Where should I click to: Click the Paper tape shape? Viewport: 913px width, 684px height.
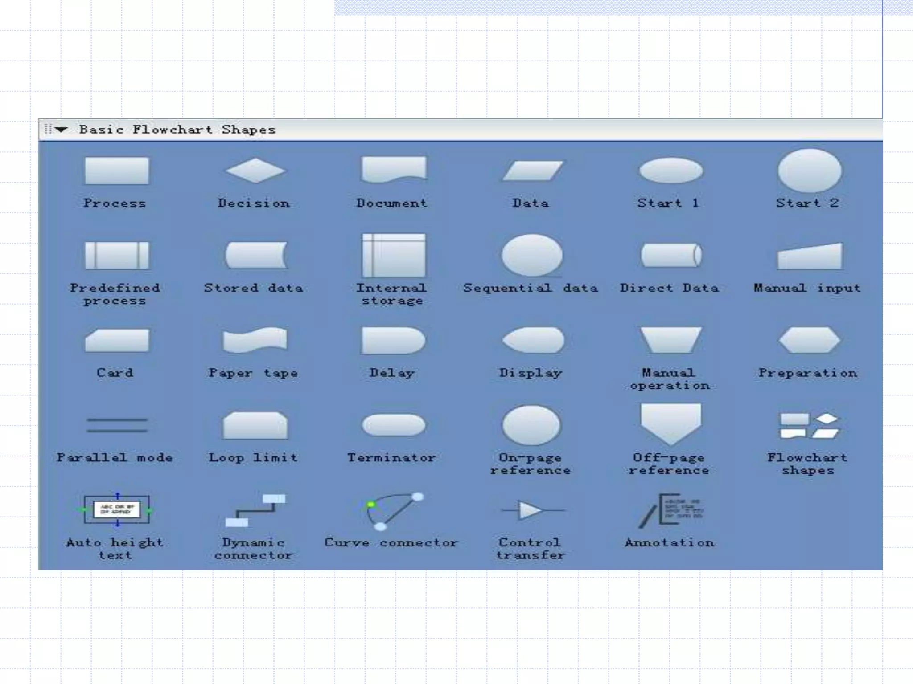[255, 340]
